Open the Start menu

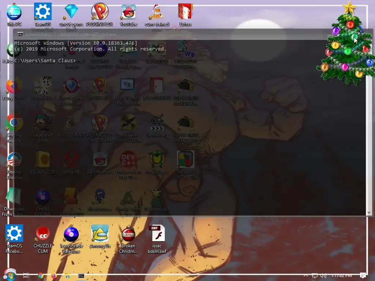tap(10, 276)
